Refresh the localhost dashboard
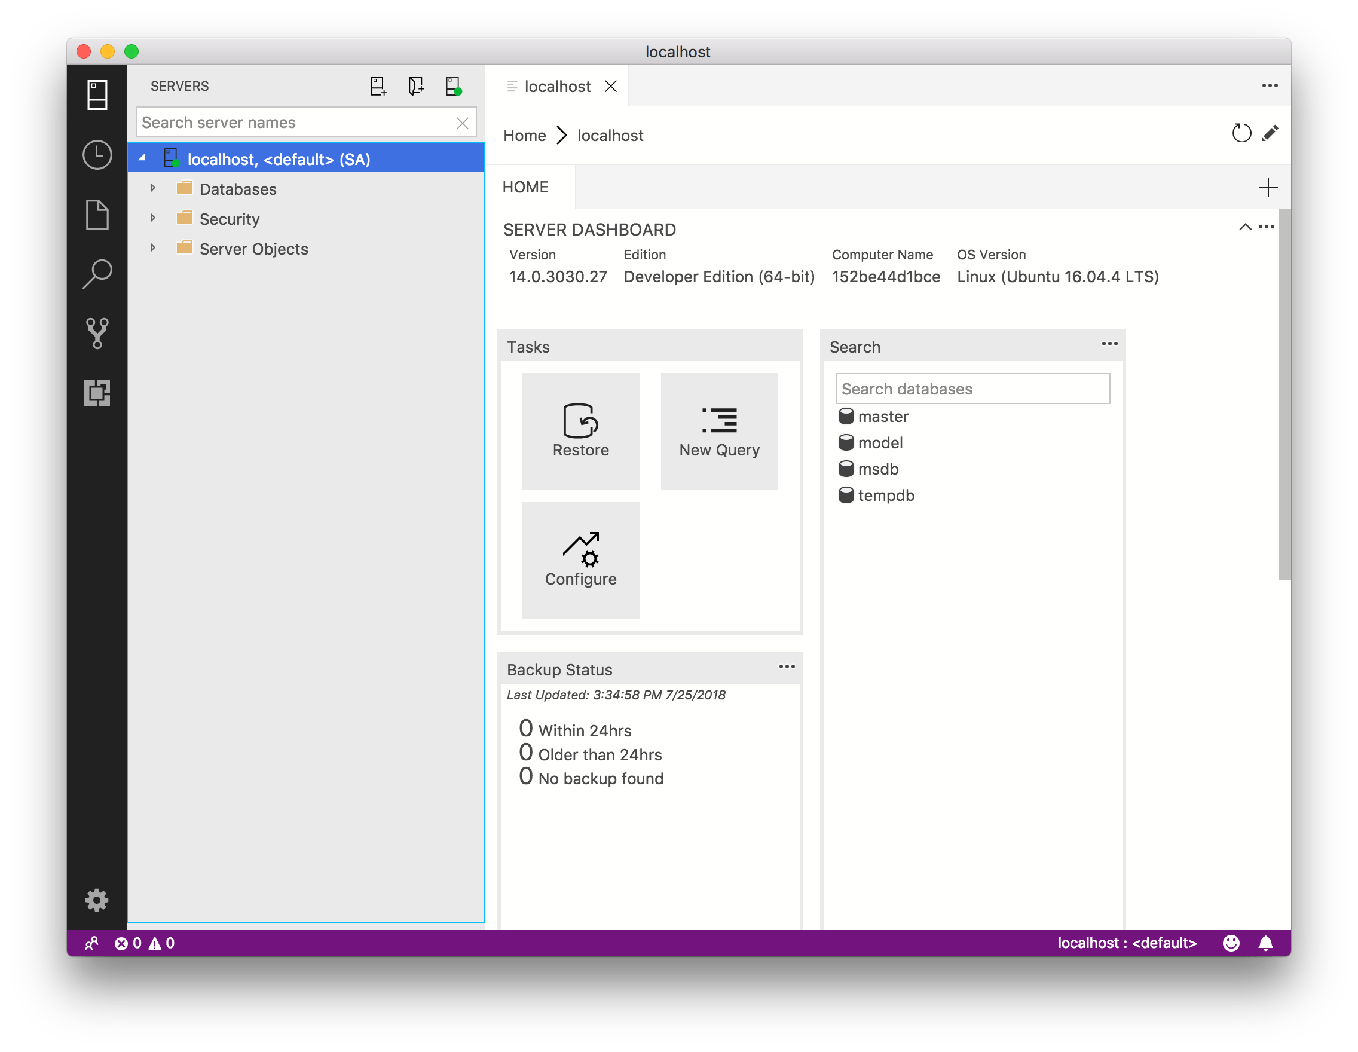The image size is (1358, 1052). coord(1241,133)
